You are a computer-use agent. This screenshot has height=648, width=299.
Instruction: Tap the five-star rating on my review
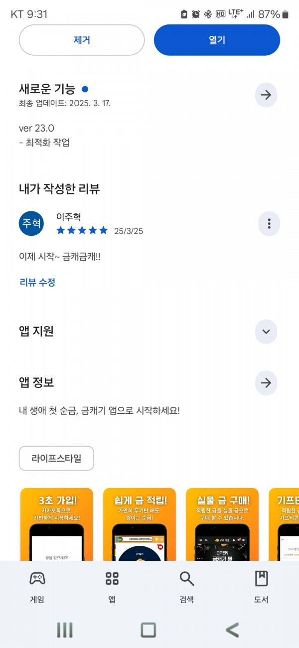pos(82,230)
